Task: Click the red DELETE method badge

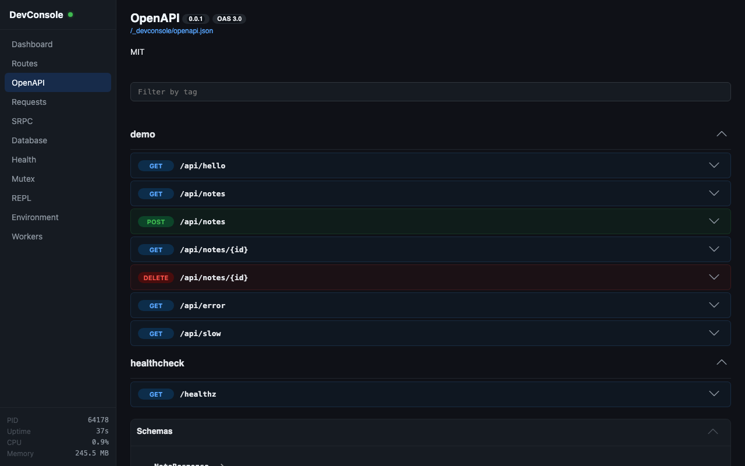Action: tap(156, 278)
